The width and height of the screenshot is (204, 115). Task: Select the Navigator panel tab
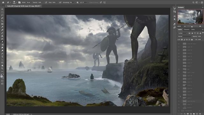pos(181,7)
